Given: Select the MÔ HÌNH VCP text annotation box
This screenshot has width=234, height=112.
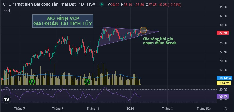Looking at the screenshot, I should pyautogui.click(x=63, y=21).
